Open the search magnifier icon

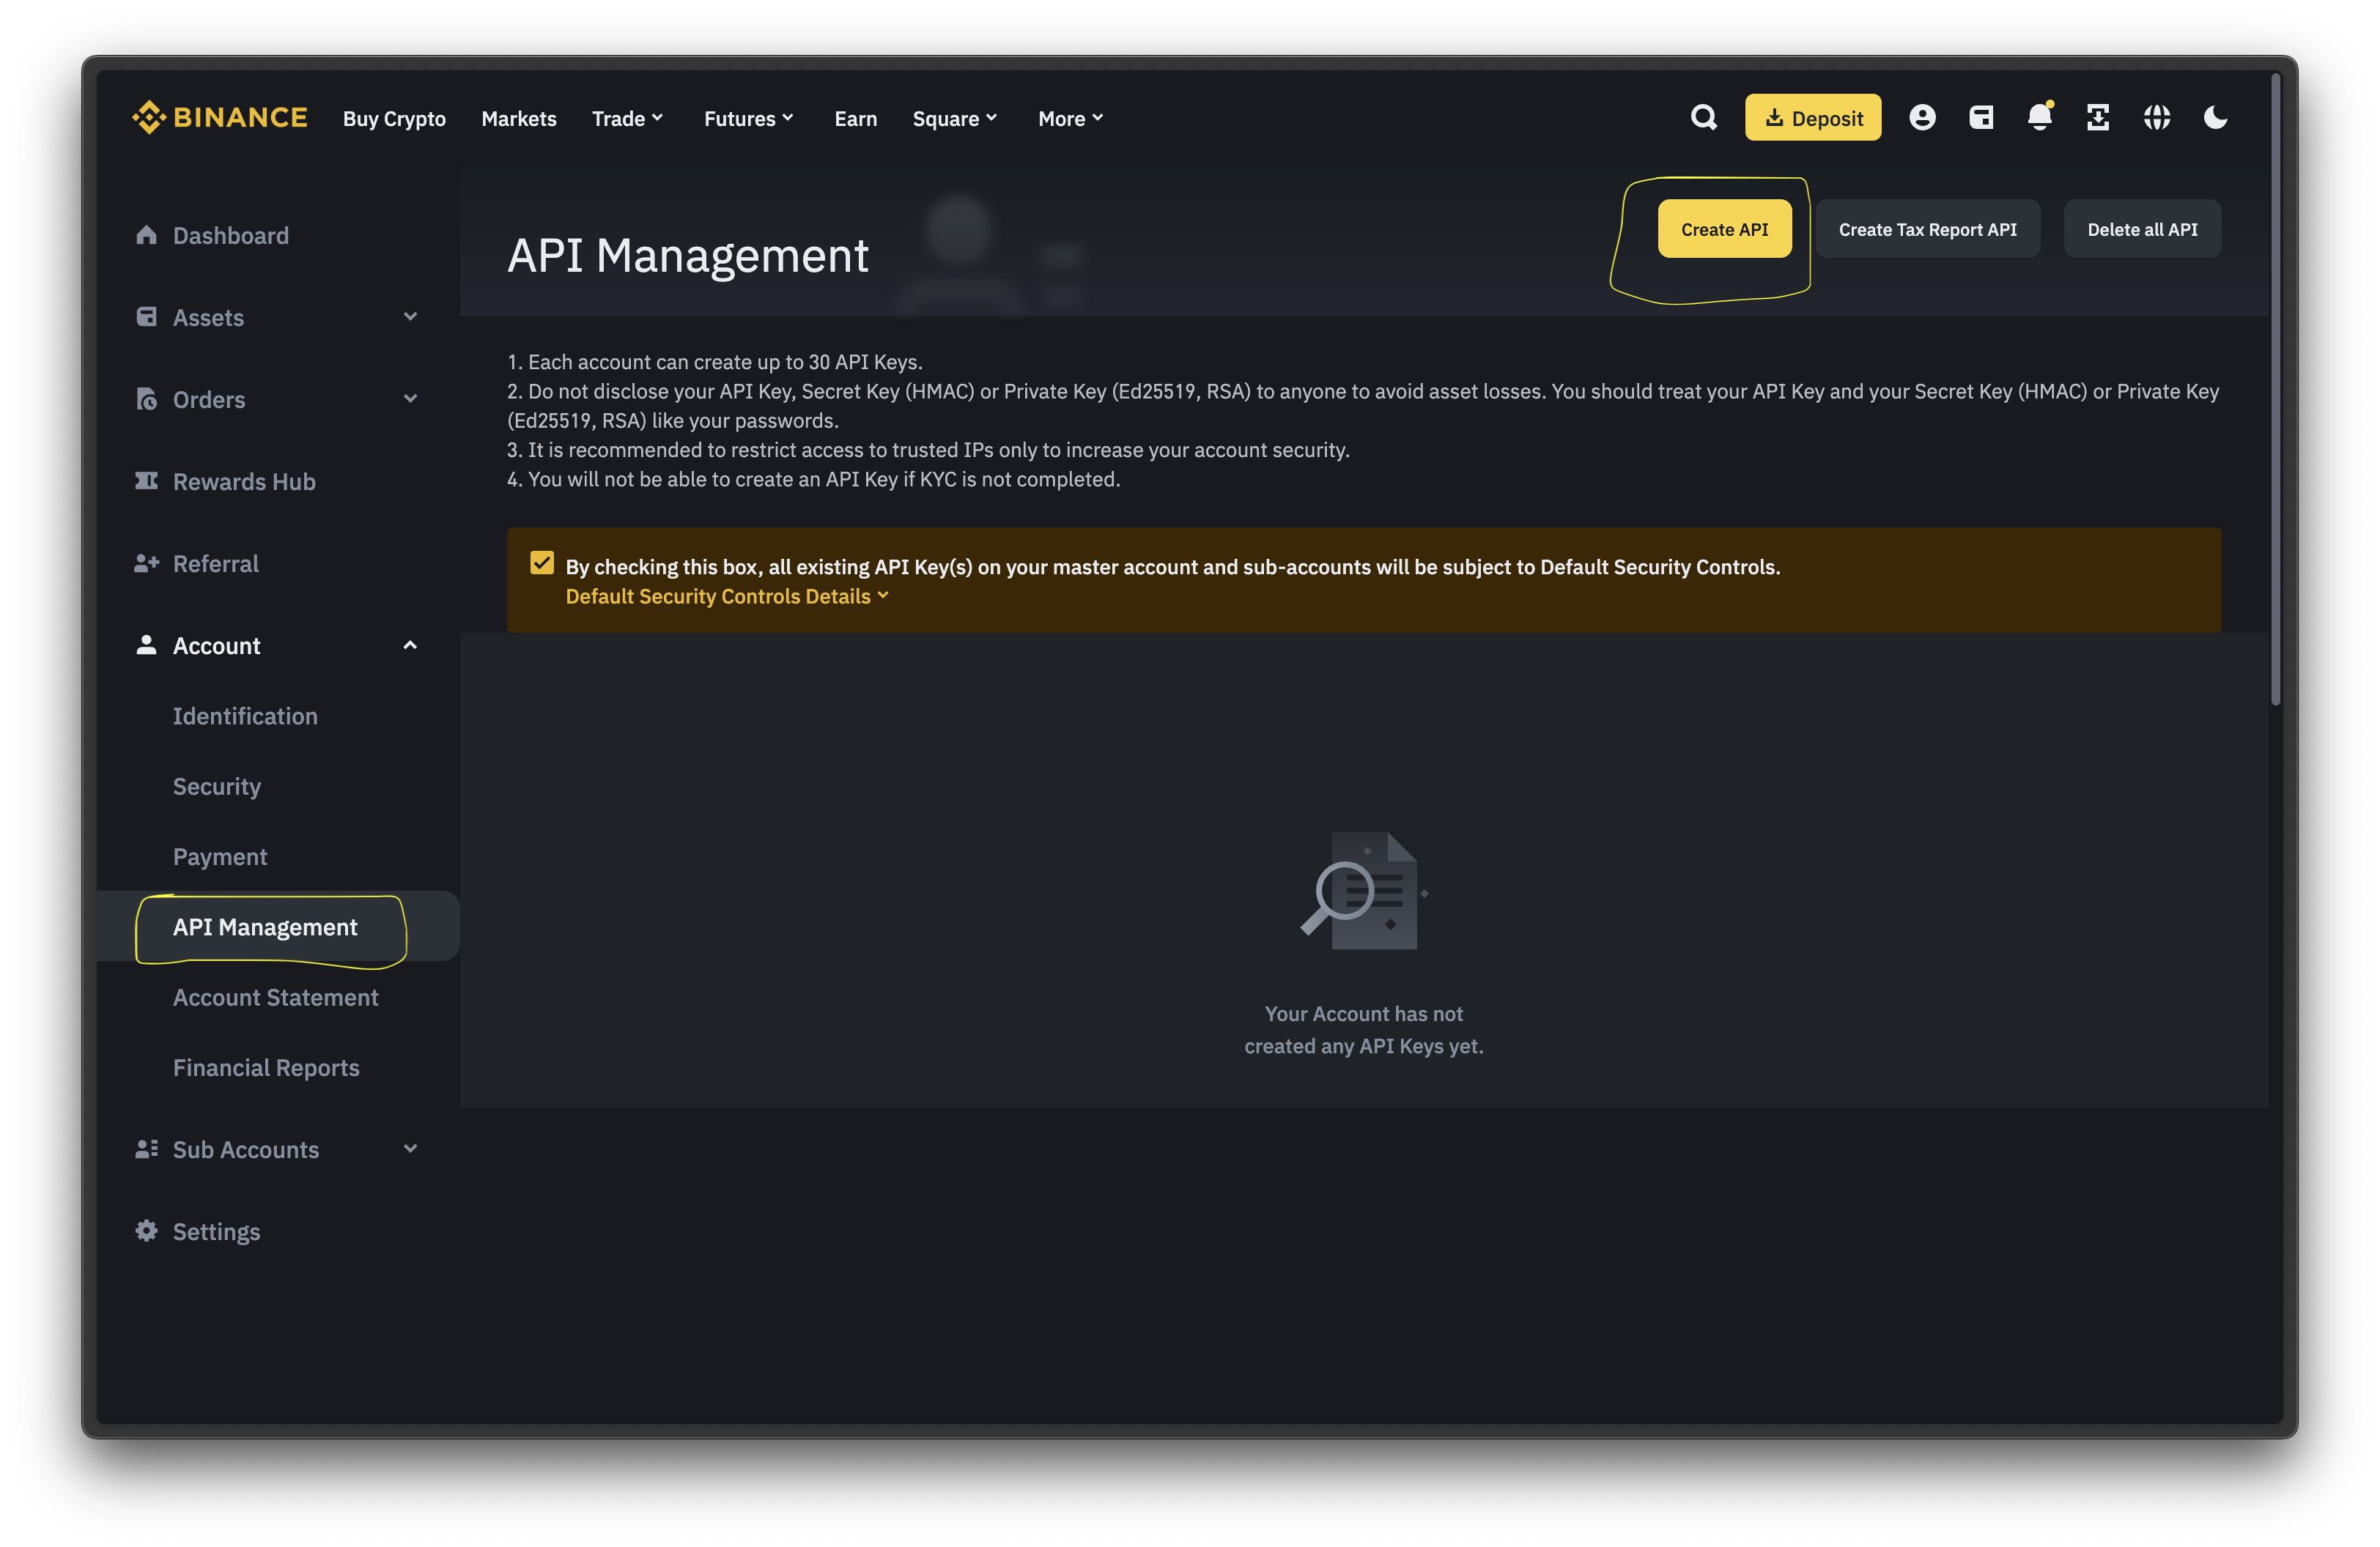click(x=1704, y=118)
